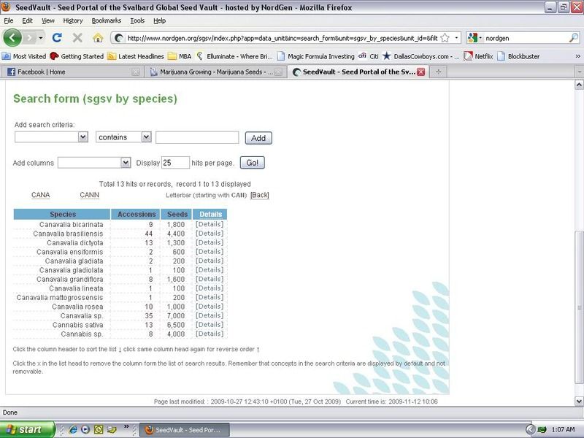Viewport: 584px width, 438px height.
Task: Click the Forward navigation arrow
Action: click(x=29, y=38)
